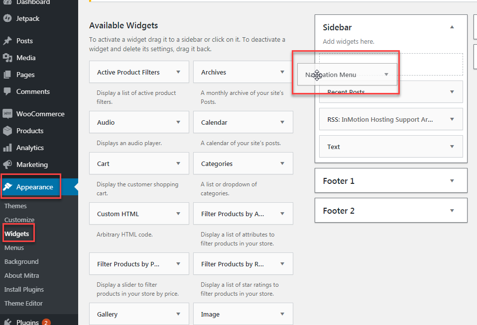Click the Install Plugins link
This screenshot has height=325, width=477.
(24, 289)
